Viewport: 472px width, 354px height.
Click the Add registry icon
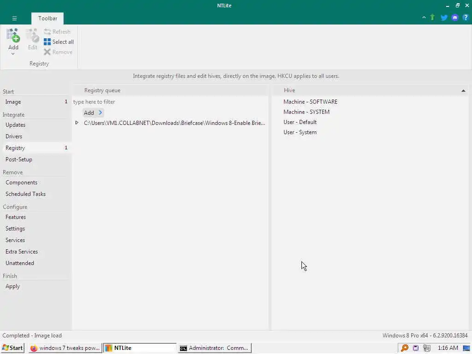pos(13,36)
